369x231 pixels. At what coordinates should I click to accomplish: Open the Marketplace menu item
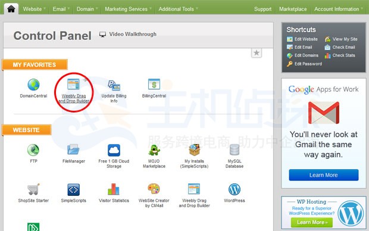pos(293,9)
